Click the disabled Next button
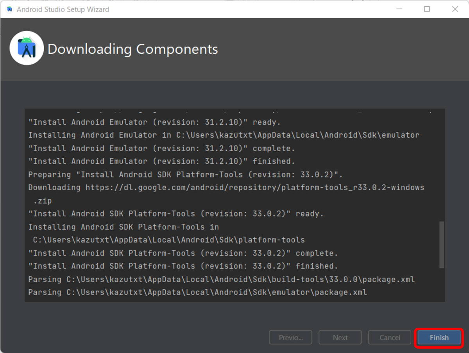Viewport: 469px width, 353px height. [x=340, y=338]
